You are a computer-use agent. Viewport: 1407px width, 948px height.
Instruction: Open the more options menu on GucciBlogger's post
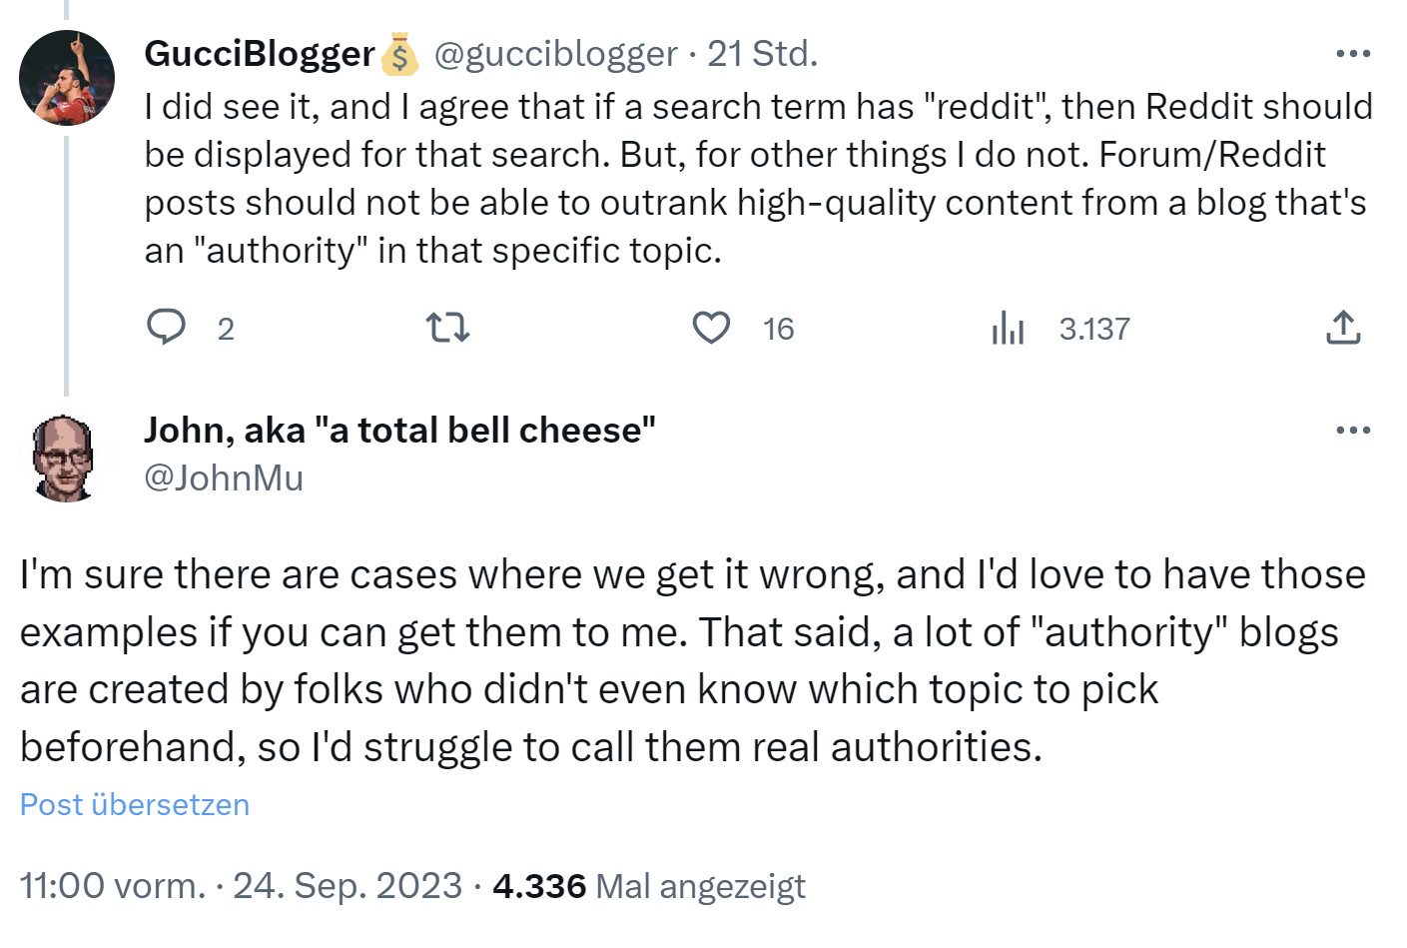click(1353, 54)
